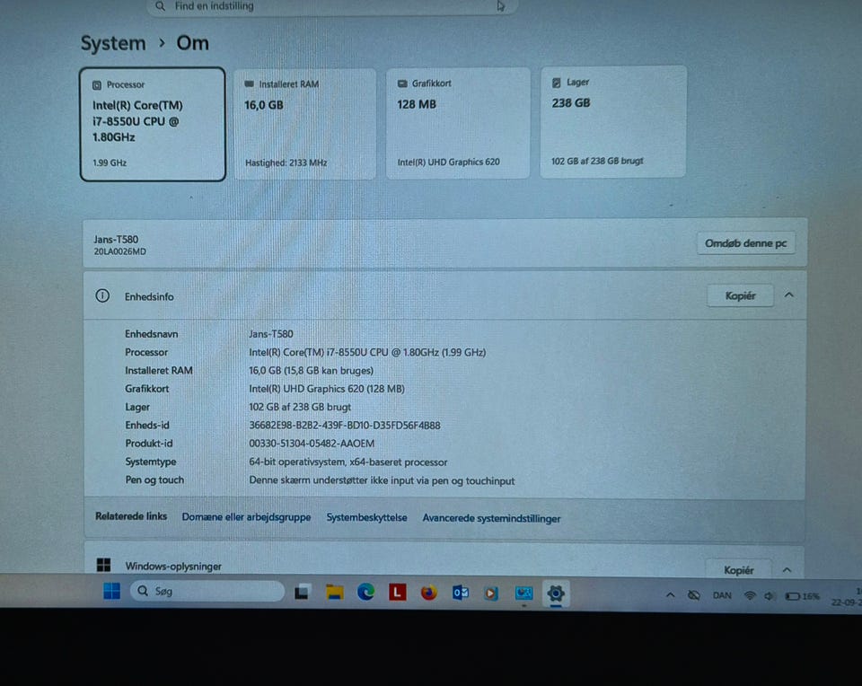Click the Windows-oplysninger logo icon

pyautogui.click(x=103, y=565)
